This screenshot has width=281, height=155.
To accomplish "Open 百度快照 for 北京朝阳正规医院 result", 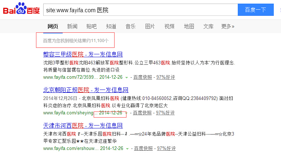I will point(142,113).
